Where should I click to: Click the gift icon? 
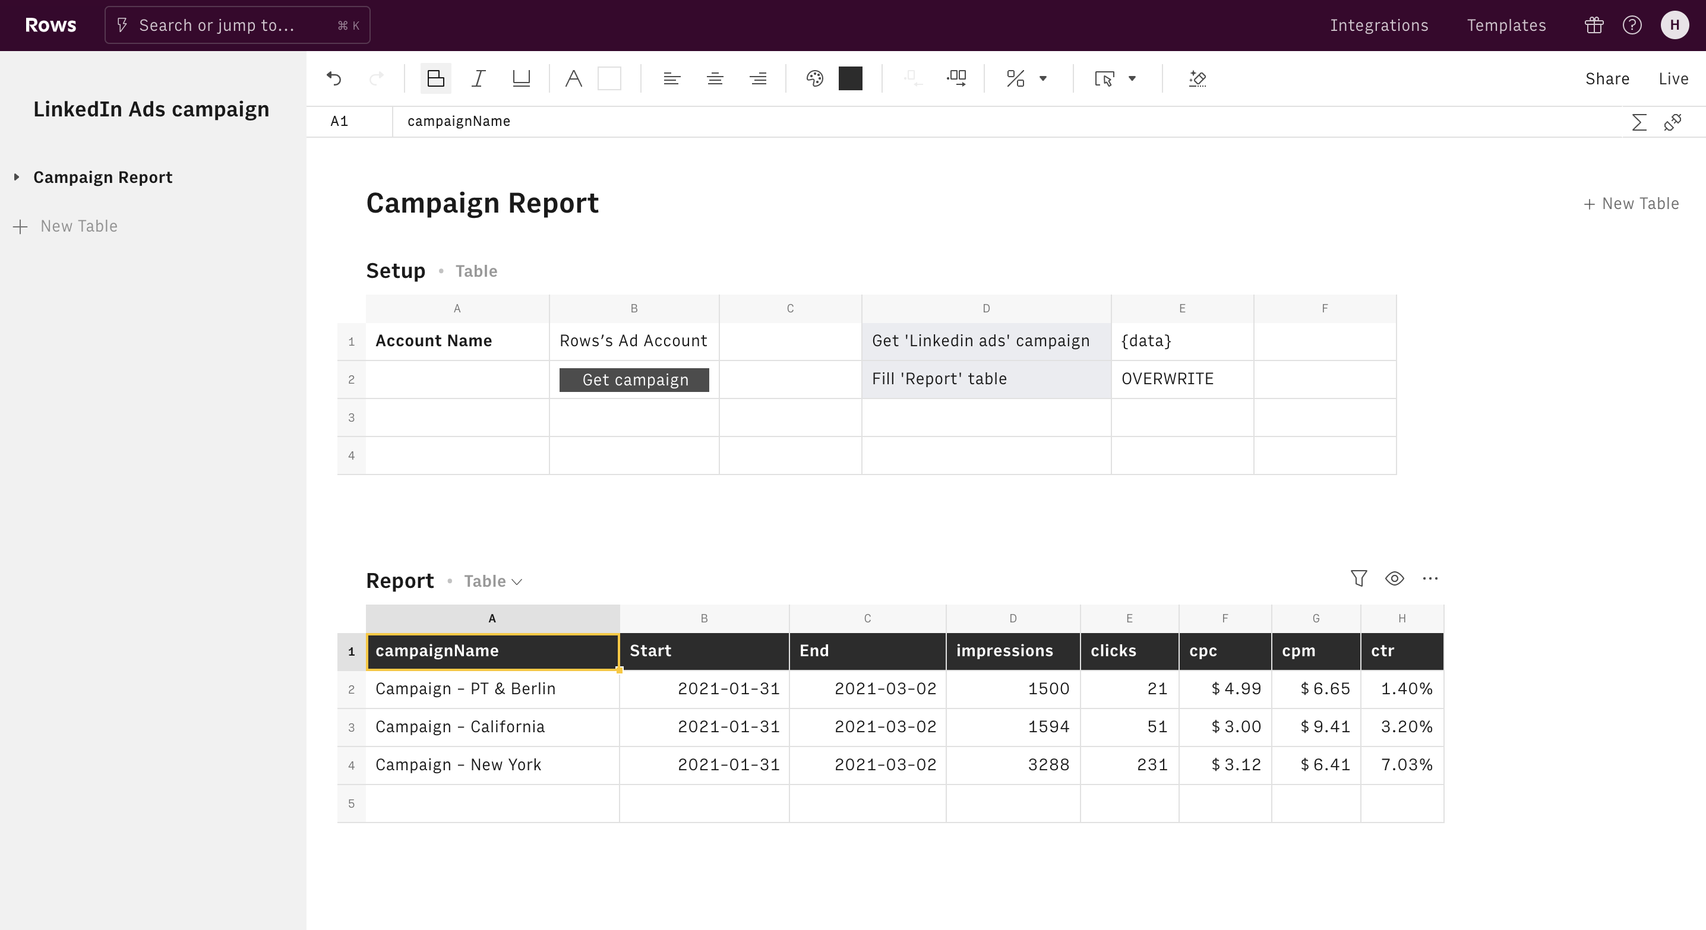coord(1594,25)
